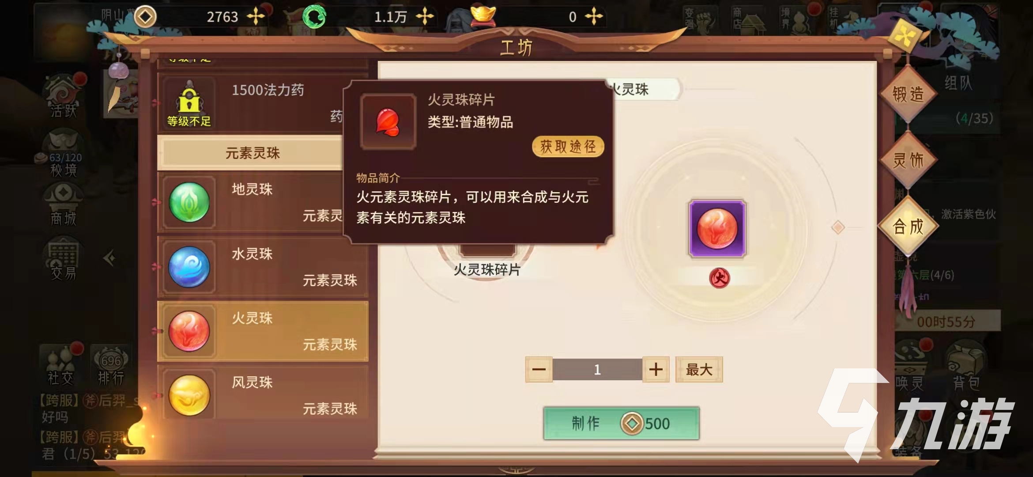Click the 制作 craft button costing 500
Viewport: 1033px width, 477px height.
(621, 423)
